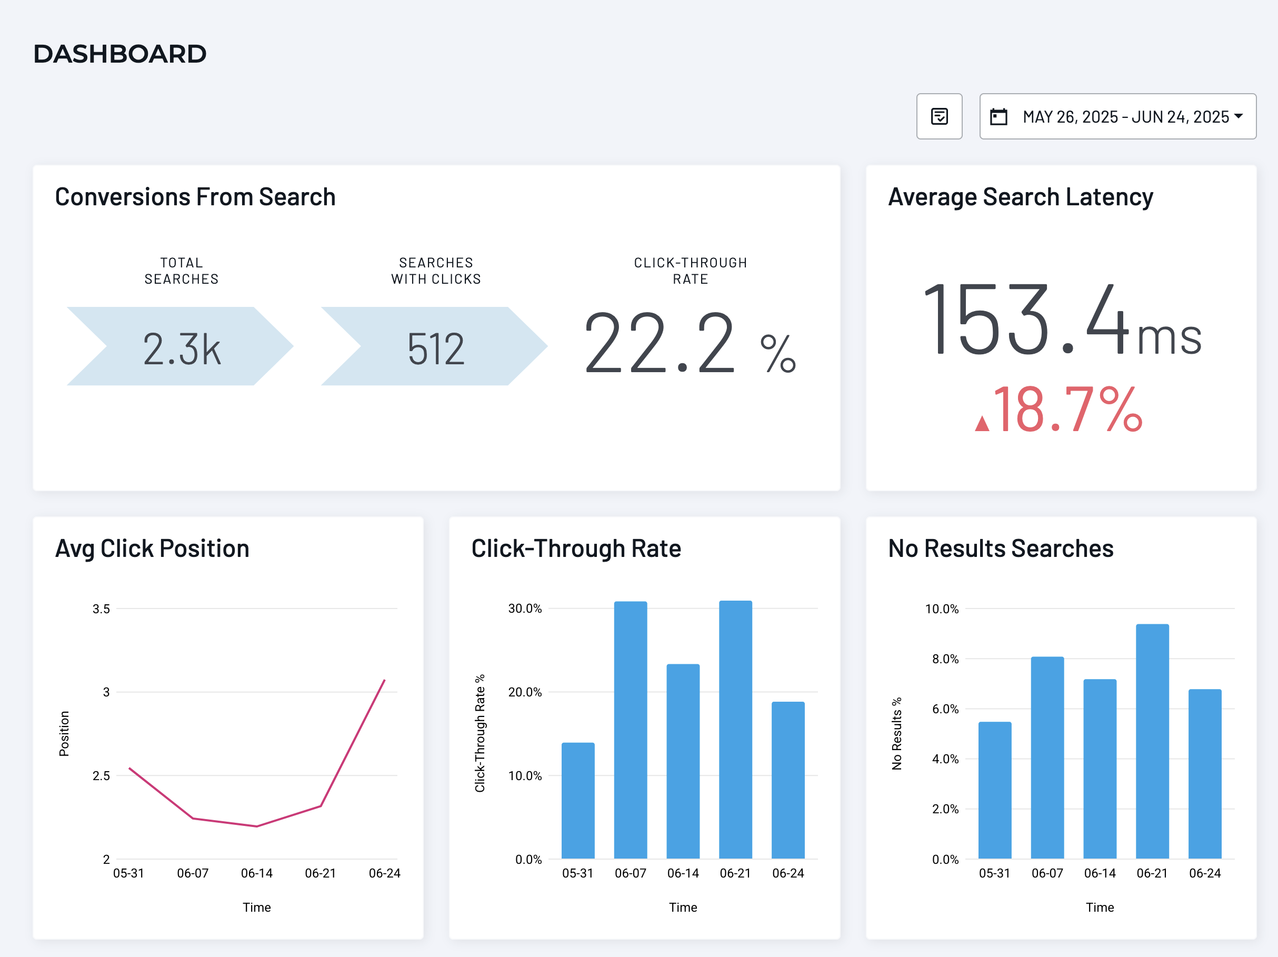Click the 05-31 bar in Click-Through Rate chart
The height and width of the screenshot is (957, 1278).
pos(578,800)
